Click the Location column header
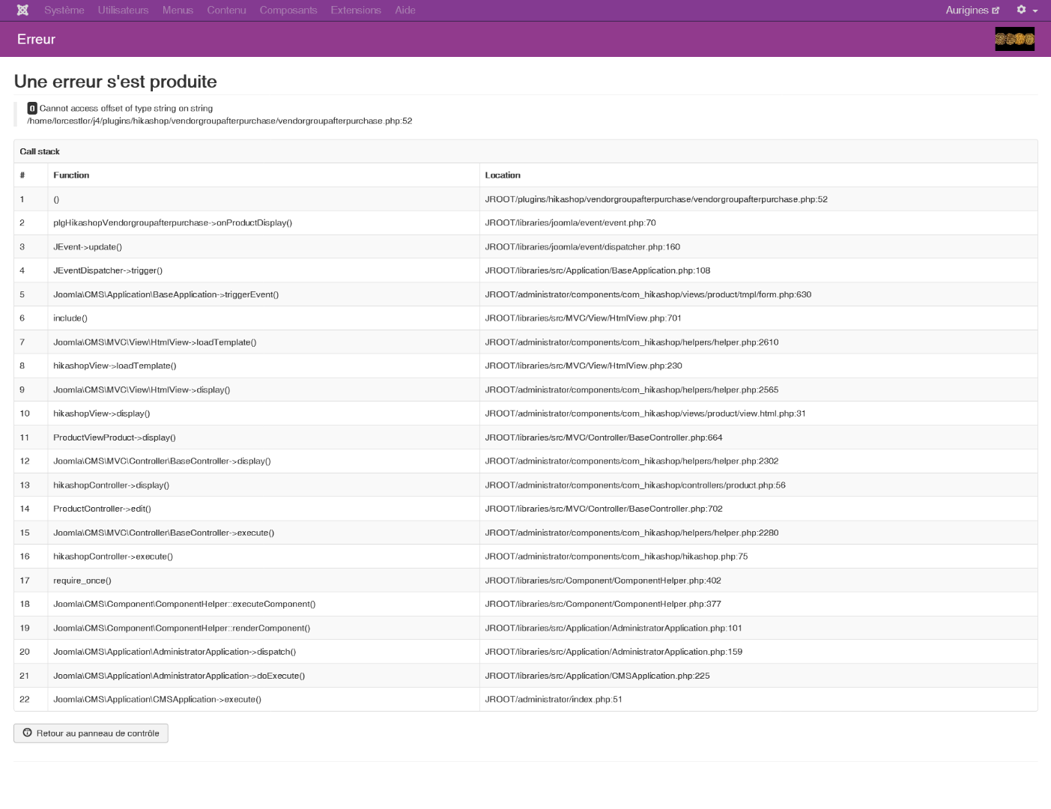The width and height of the screenshot is (1051, 809). pyautogui.click(x=503, y=175)
